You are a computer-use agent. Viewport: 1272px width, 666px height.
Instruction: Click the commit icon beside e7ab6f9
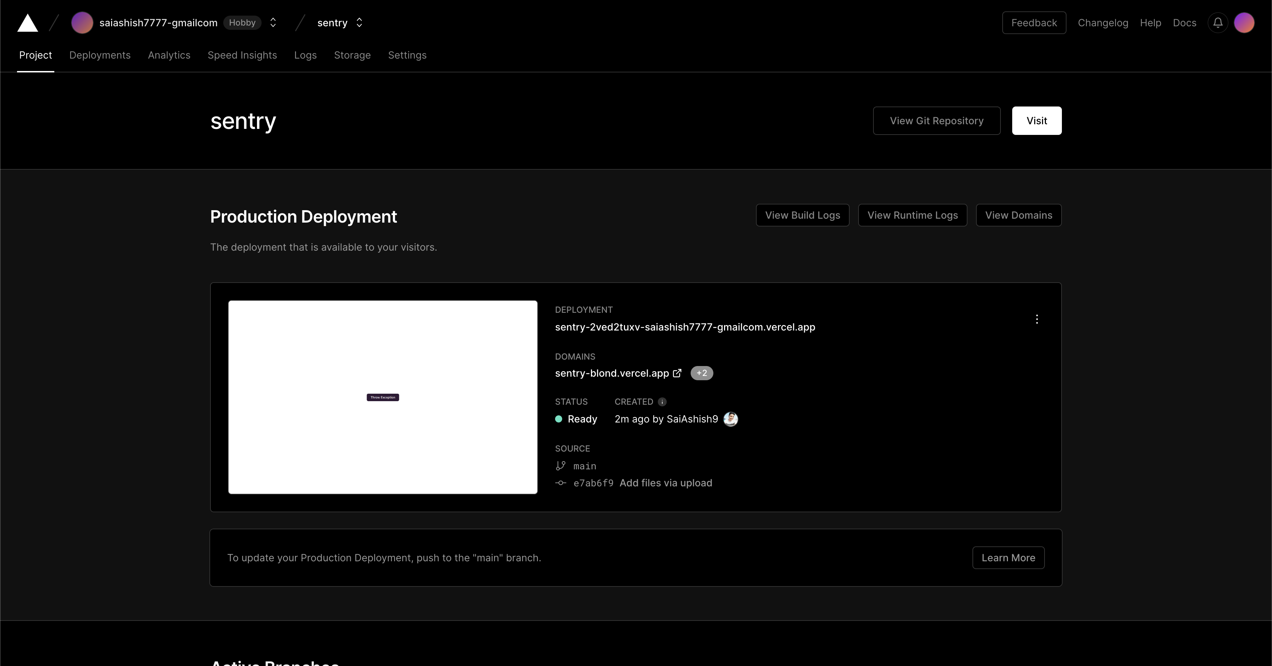click(560, 483)
